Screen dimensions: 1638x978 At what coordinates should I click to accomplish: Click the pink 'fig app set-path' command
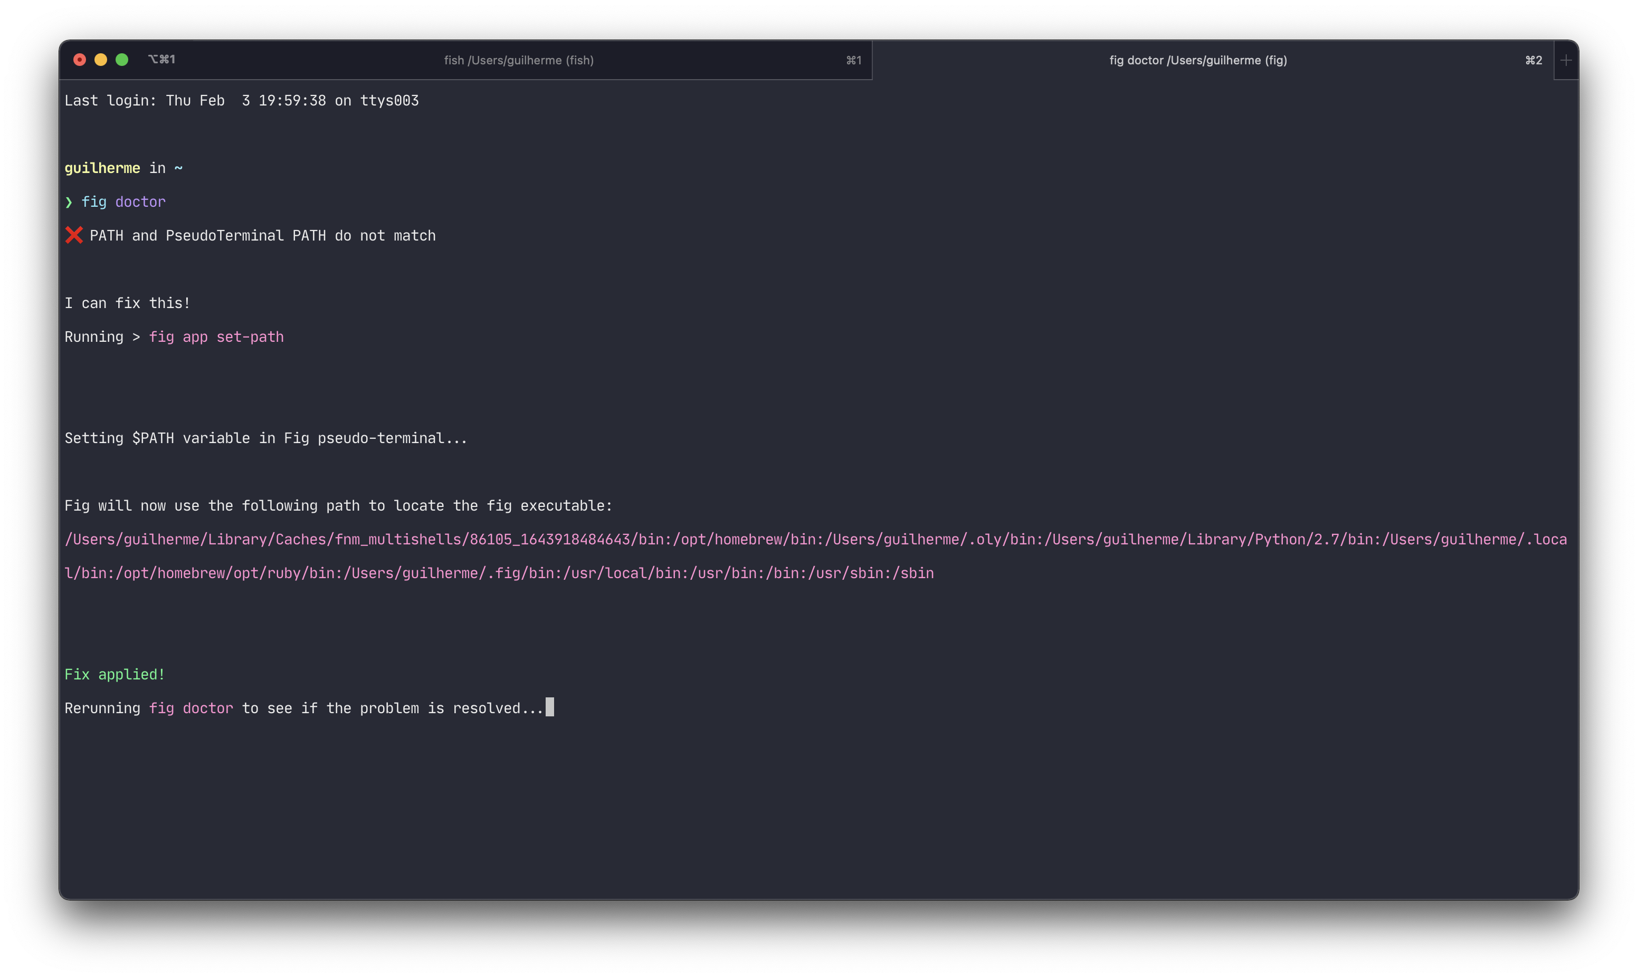point(216,337)
